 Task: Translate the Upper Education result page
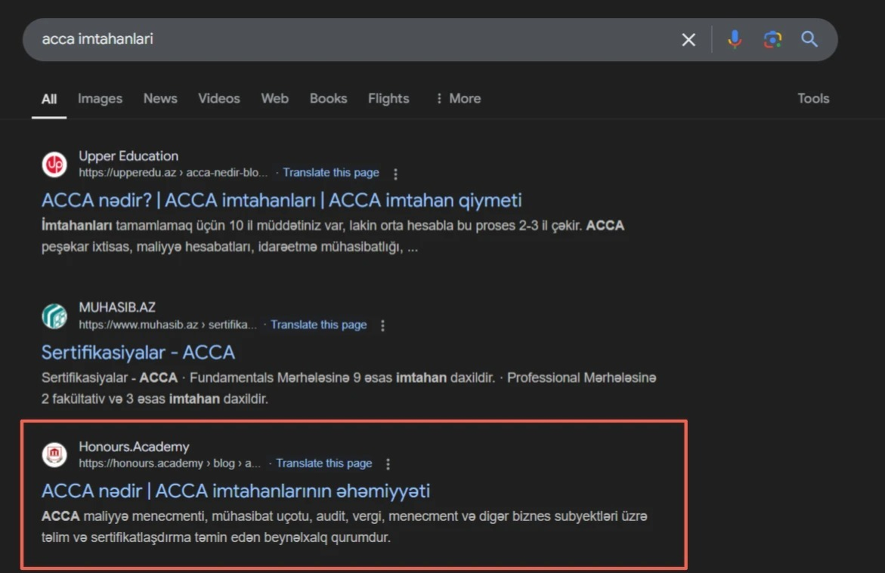tap(331, 173)
